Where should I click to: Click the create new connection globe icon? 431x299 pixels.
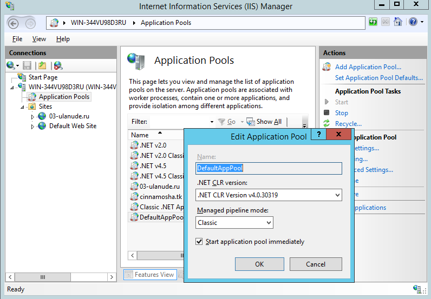[11, 65]
